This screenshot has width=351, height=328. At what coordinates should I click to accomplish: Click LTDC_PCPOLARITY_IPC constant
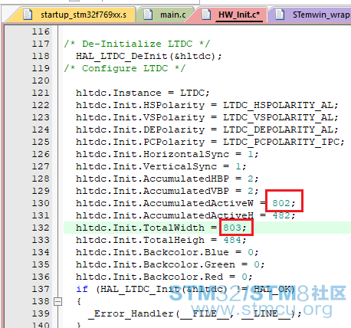tap(281, 142)
